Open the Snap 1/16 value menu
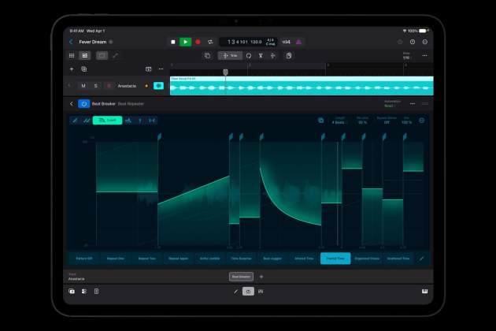 (x=406, y=56)
